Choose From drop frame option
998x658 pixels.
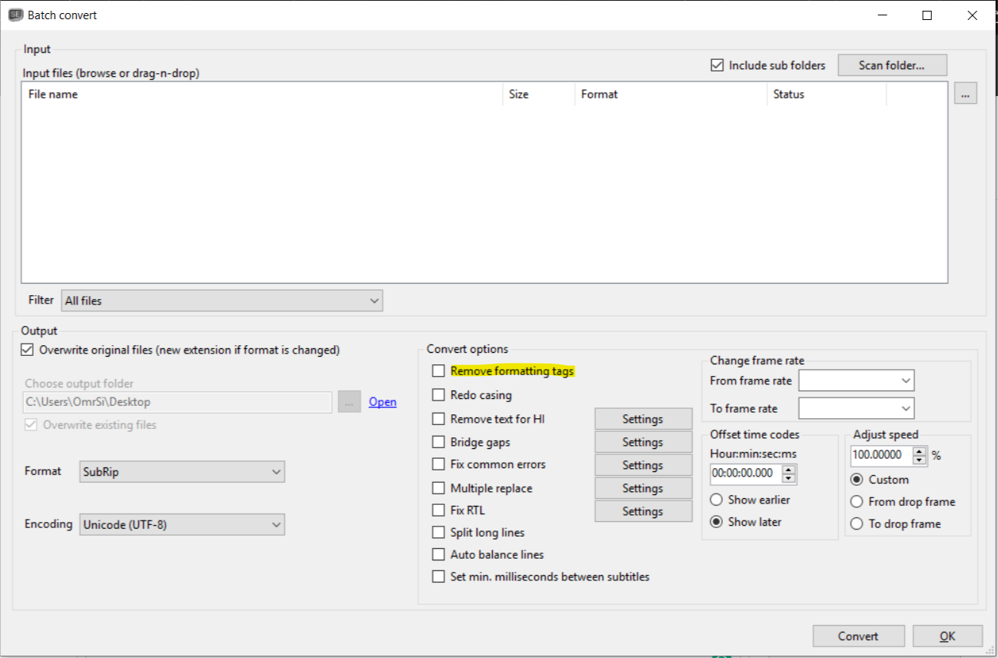coord(857,501)
